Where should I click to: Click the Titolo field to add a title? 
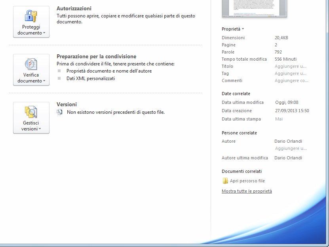(x=291, y=66)
